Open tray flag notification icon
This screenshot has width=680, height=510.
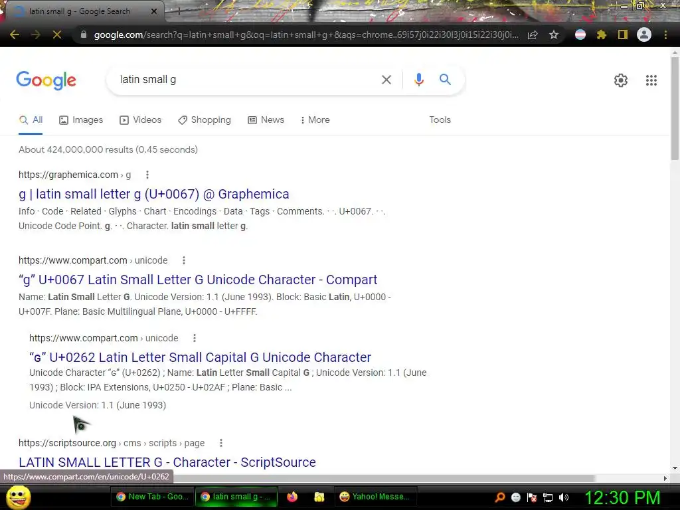pos(532,497)
